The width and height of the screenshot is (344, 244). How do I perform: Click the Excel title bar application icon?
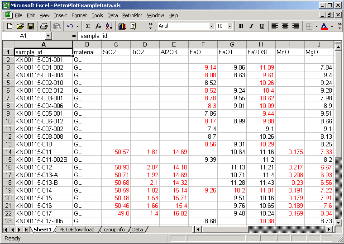pos(6,5)
